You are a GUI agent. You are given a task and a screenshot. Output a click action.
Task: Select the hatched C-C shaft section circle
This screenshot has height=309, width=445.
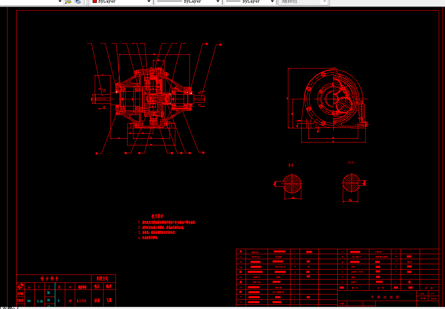click(352, 183)
